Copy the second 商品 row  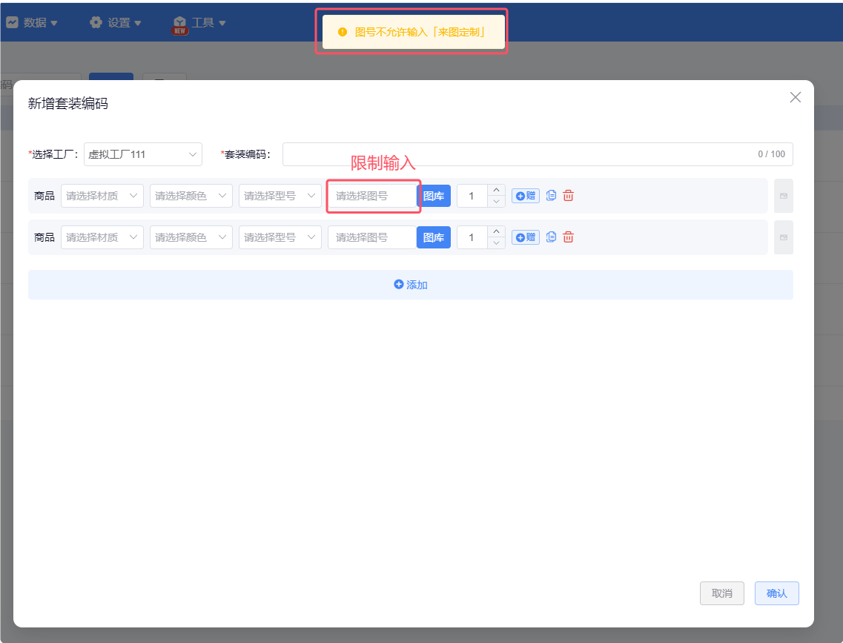point(551,237)
